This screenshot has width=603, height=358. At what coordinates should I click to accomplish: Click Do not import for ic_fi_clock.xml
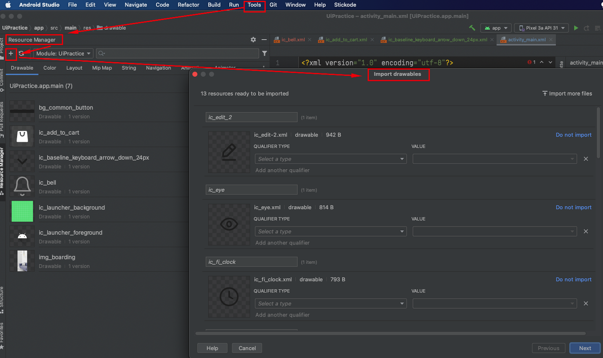coord(573,279)
